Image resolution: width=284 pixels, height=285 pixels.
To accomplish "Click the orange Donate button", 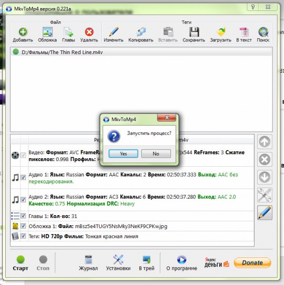I will 253,263.
